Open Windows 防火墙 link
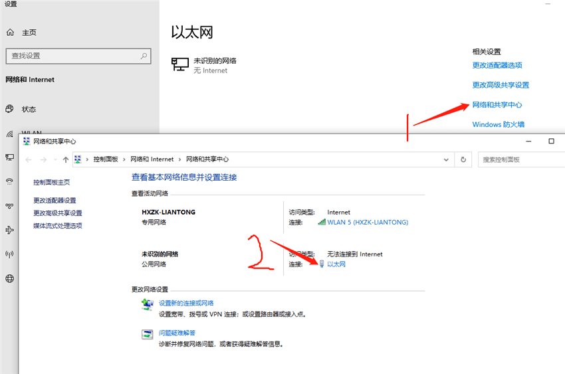 tap(499, 124)
